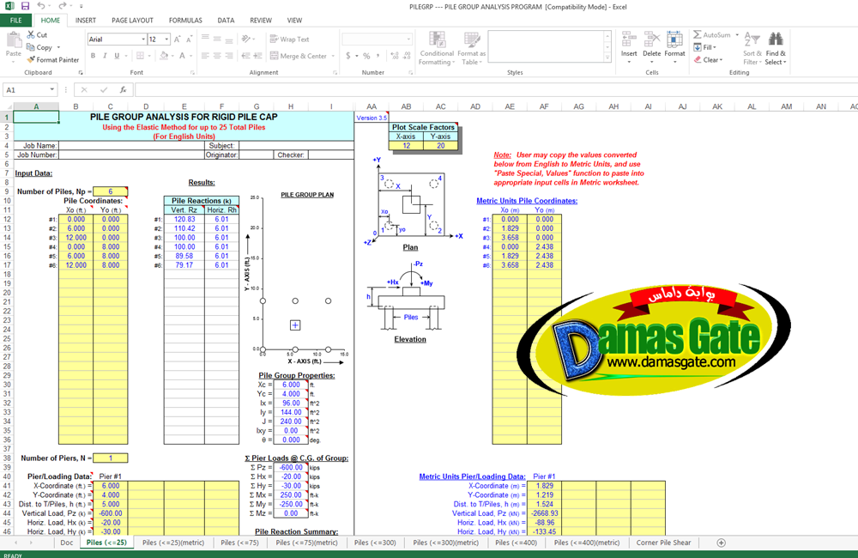Image resolution: width=858 pixels, height=558 pixels.
Task: Select Number of Piles cell value 6
Action: click(110, 191)
